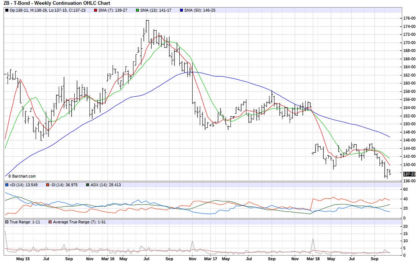This screenshot has width=417, height=270.
Task: Click the '158-00' price axis label
Action: tap(409, 91)
